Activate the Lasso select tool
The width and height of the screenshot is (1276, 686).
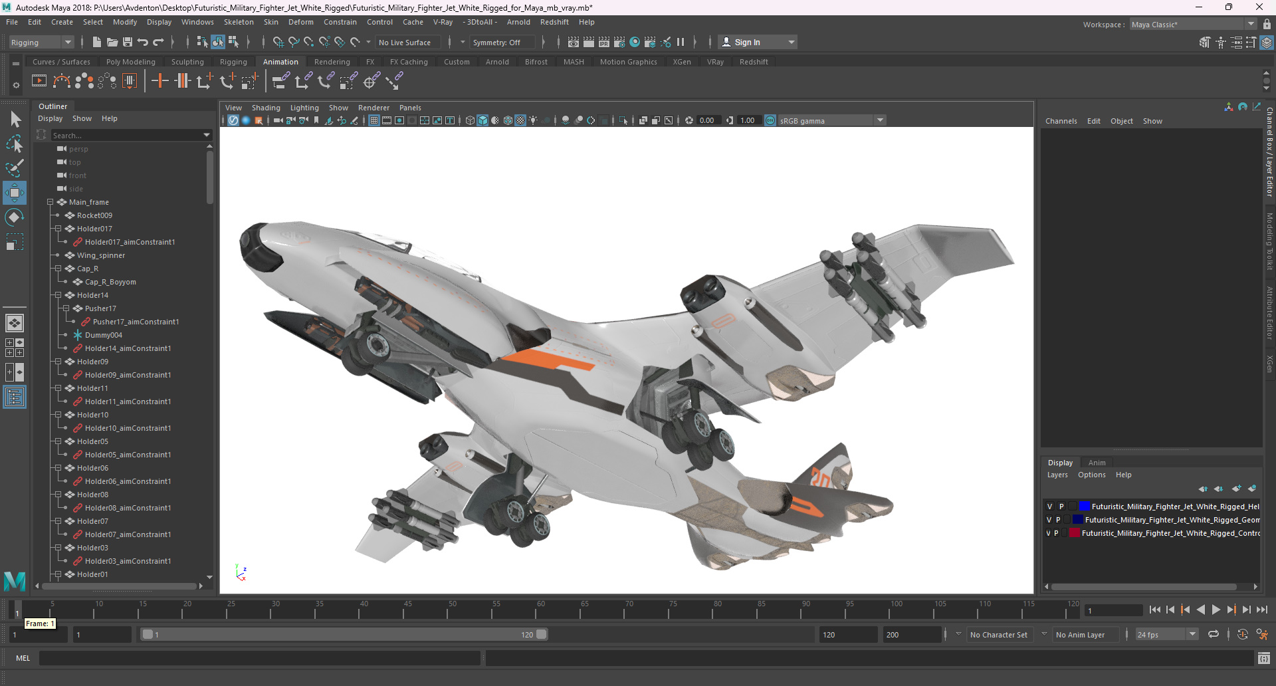tap(15, 144)
